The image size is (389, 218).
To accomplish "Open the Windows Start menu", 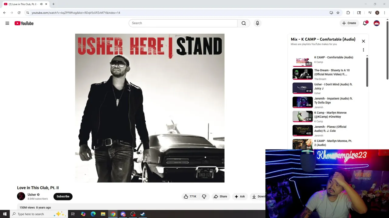I will click(x=5, y=214).
